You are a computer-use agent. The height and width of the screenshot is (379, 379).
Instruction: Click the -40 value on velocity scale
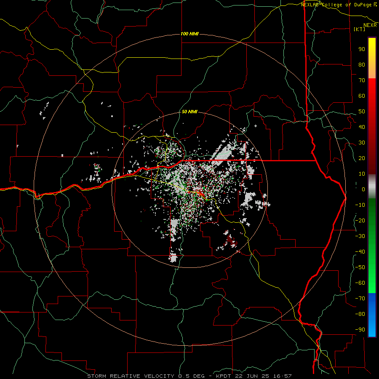coord(360,252)
